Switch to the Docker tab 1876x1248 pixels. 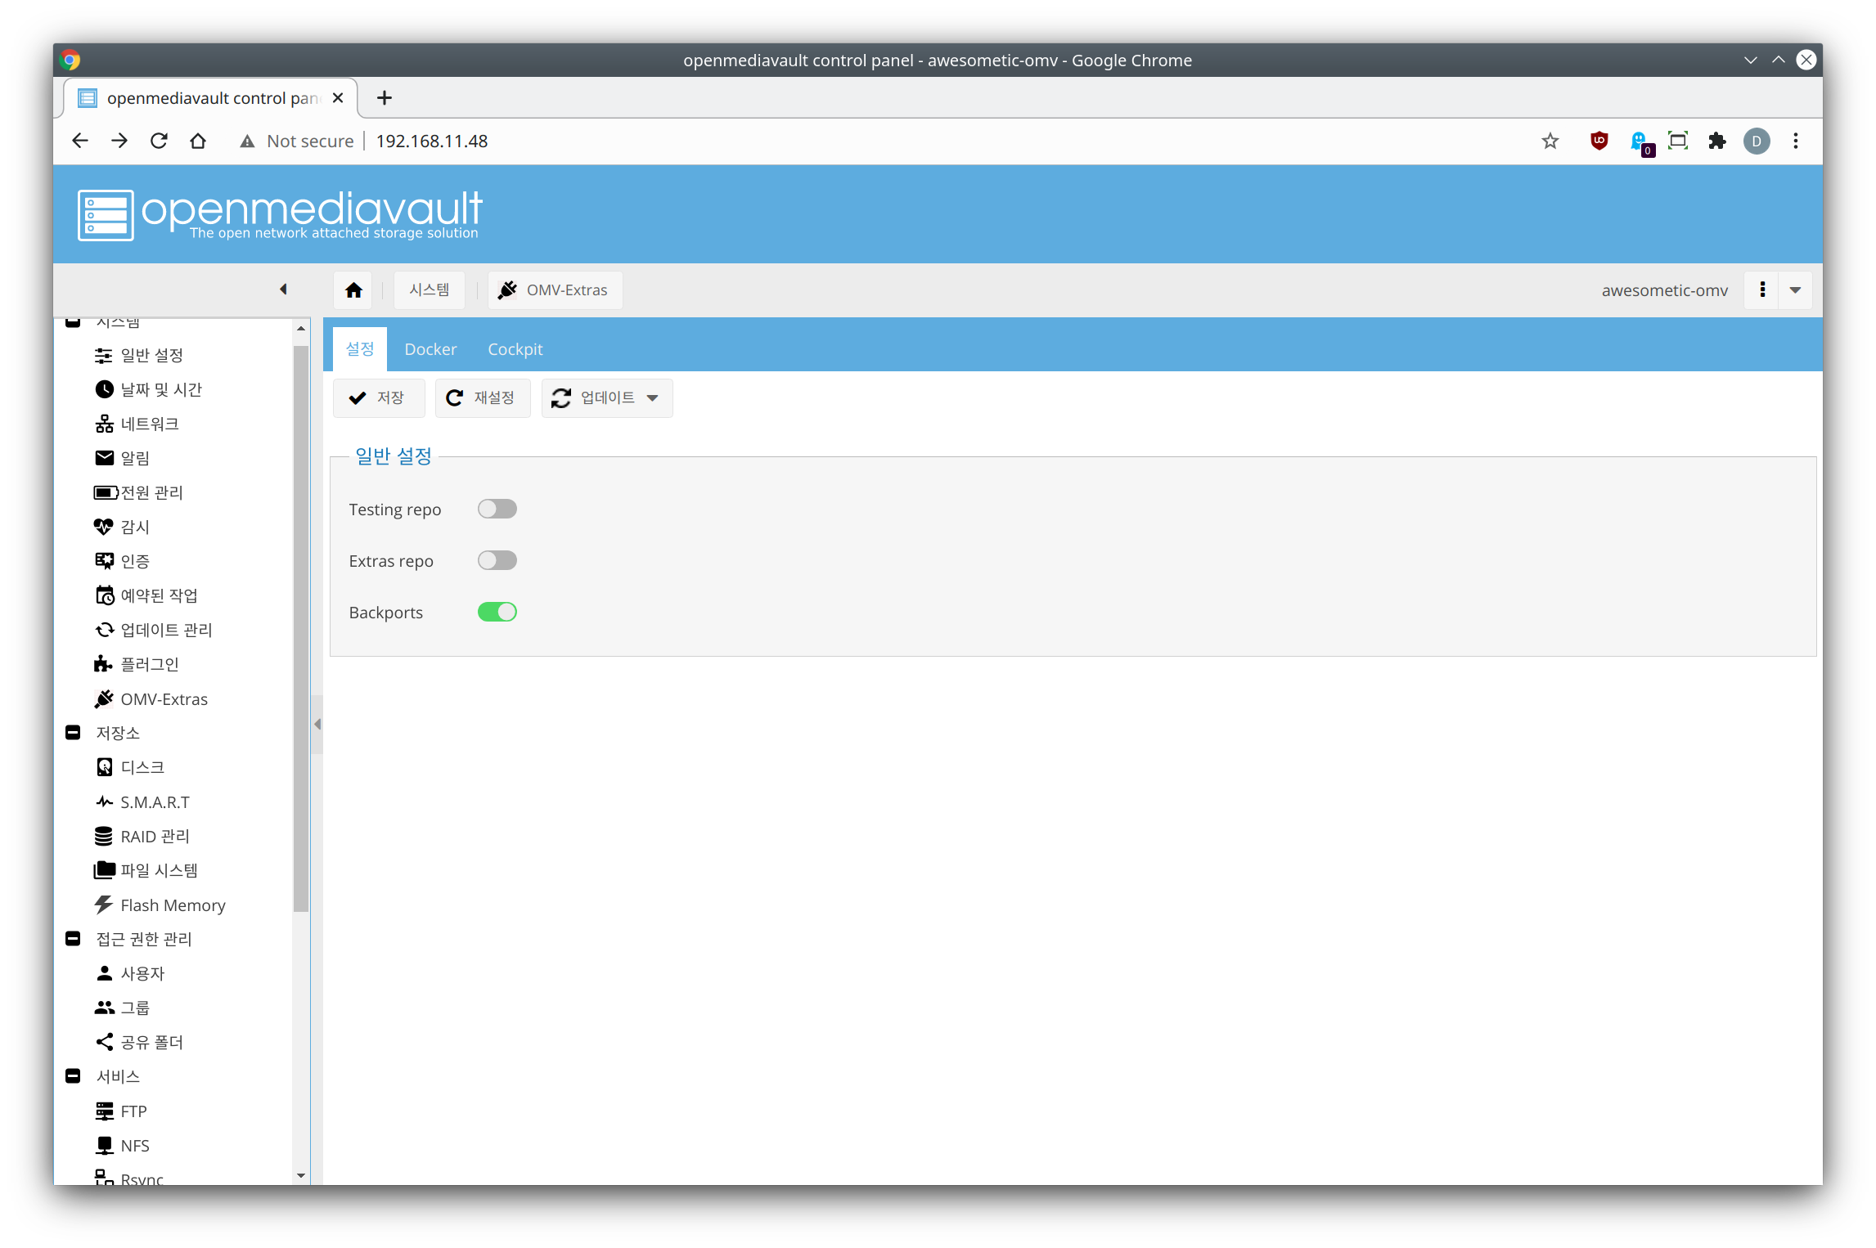click(x=430, y=349)
